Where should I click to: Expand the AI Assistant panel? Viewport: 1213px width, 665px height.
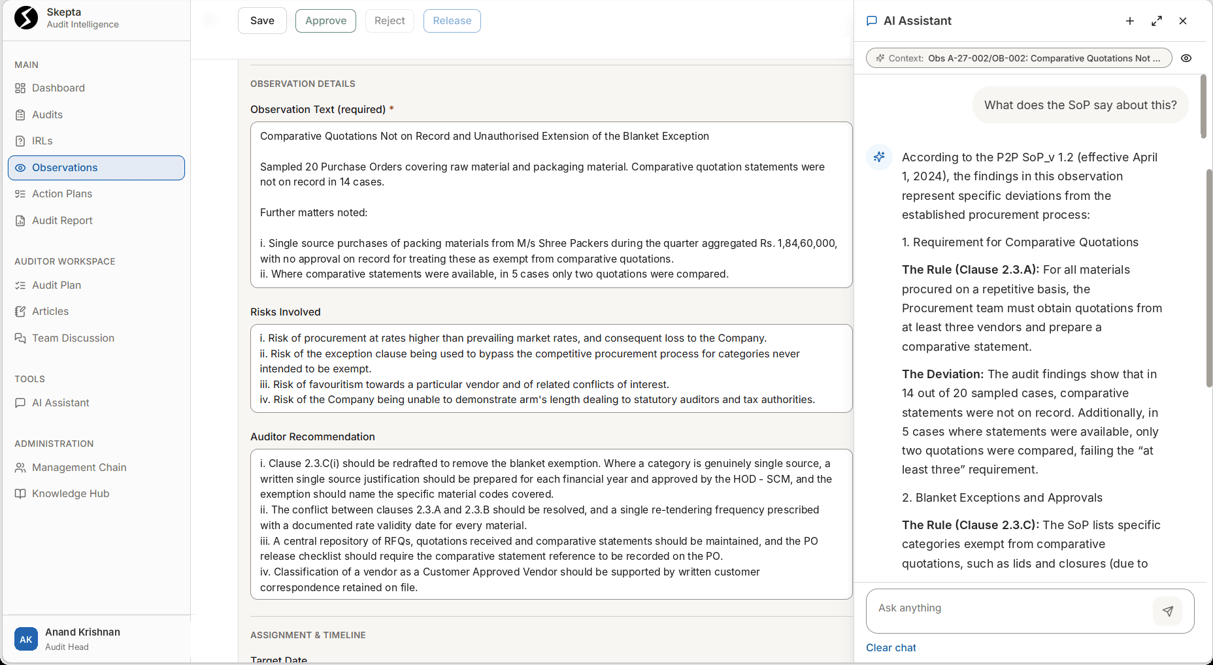point(1157,21)
